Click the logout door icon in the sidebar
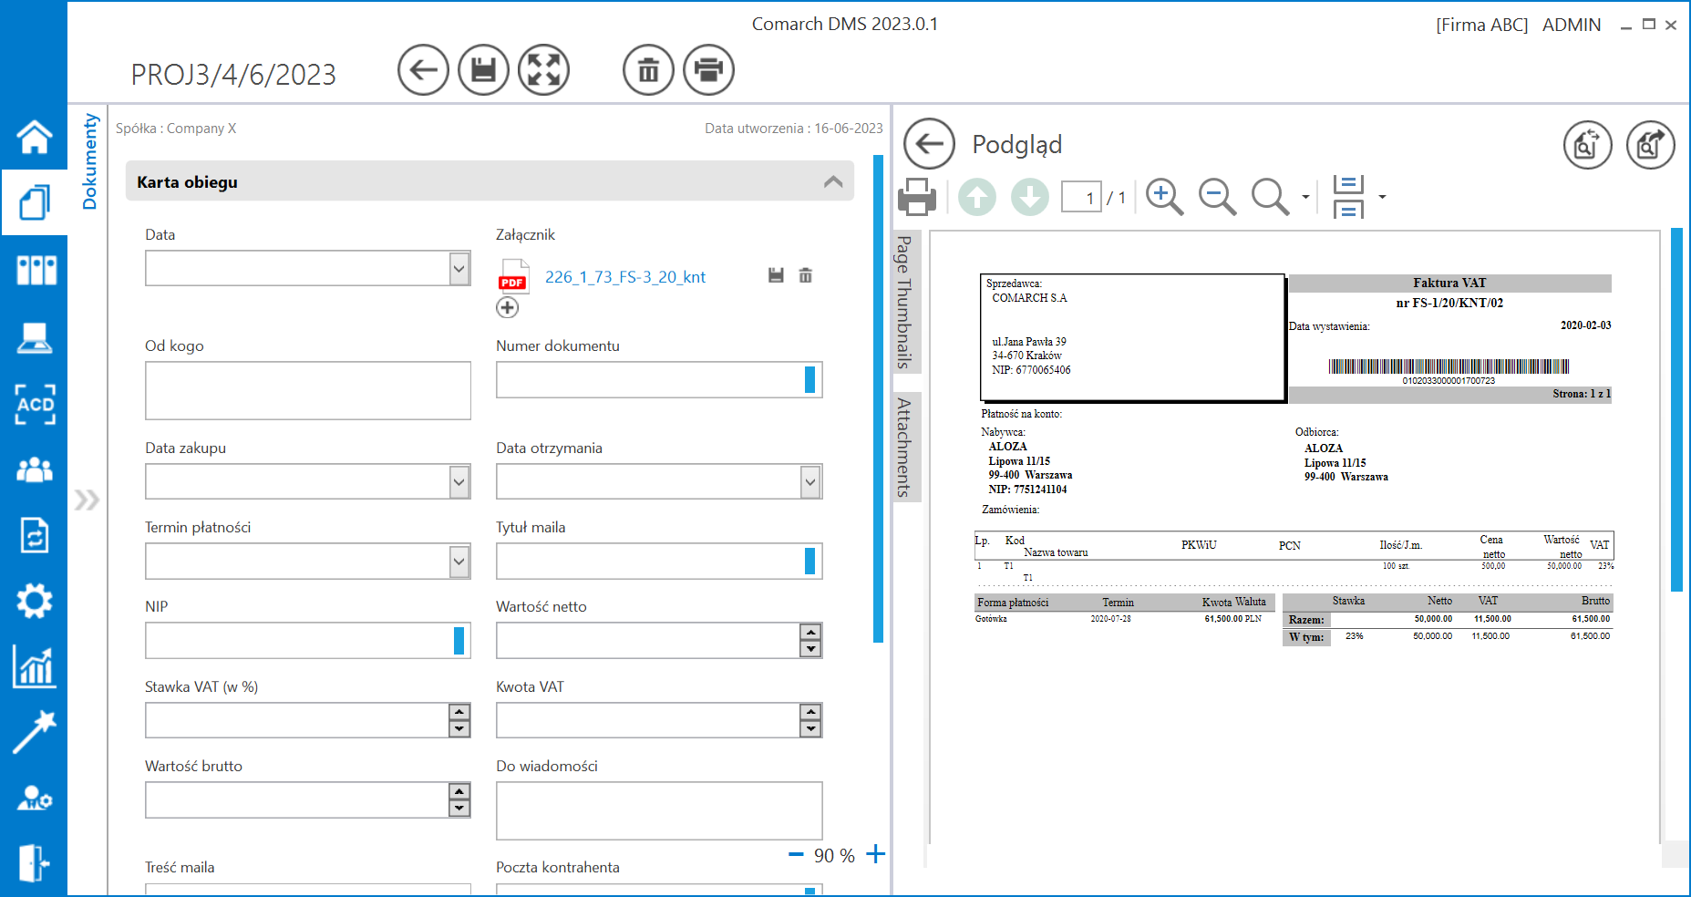Viewport: 1691px width, 897px height. (35, 862)
